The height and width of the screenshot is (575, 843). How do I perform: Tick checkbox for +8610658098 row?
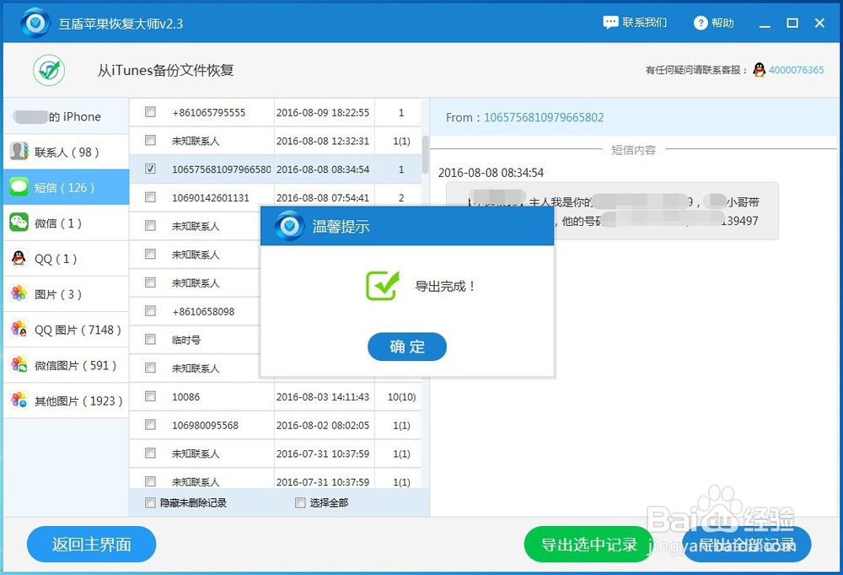(151, 311)
